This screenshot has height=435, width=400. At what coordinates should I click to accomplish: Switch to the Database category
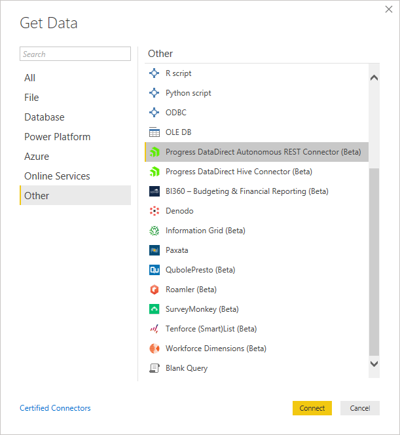coord(45,117)
